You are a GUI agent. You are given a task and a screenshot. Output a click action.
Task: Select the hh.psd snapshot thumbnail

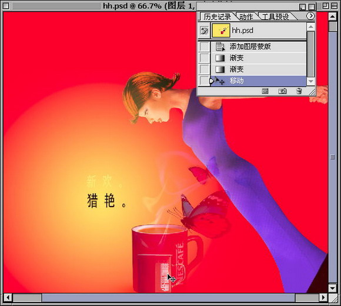(x=221, y=31)
